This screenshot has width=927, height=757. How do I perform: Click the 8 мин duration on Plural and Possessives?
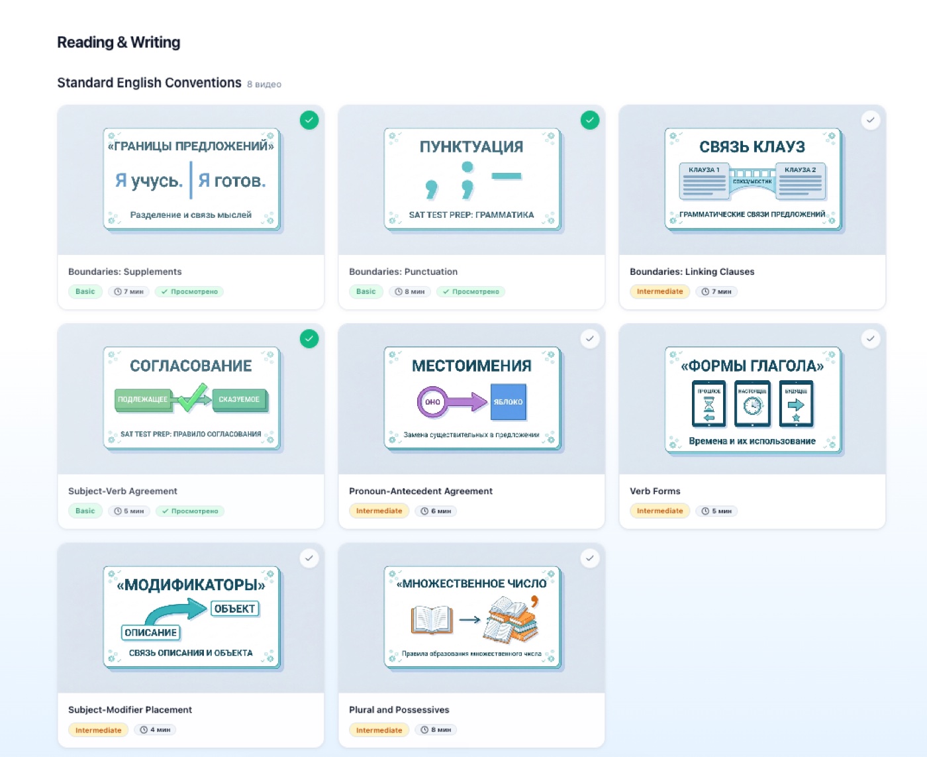436,730
